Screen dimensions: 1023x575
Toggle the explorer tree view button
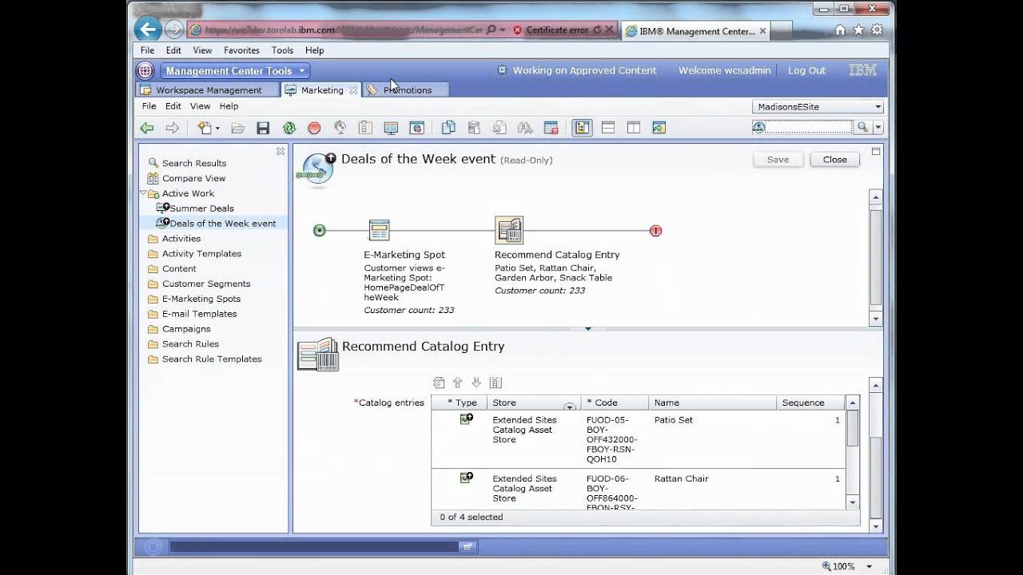pyautogui.click(x=582, y=128)
